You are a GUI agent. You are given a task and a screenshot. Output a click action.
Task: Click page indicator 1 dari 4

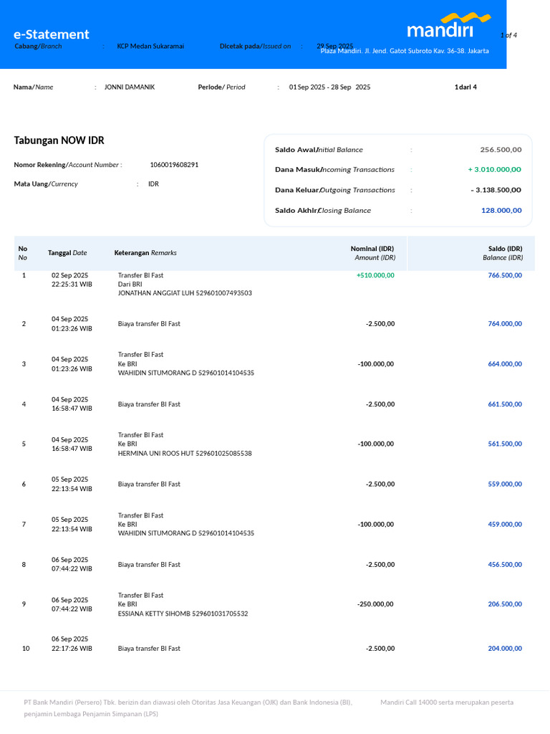coord(465,87)
